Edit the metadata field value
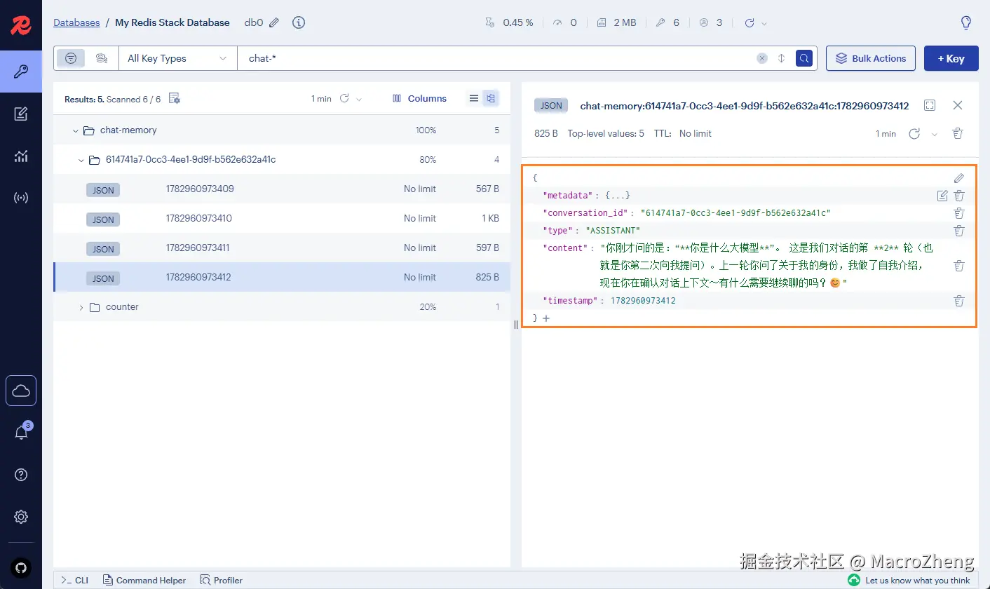The height and width of the screenshot is (589, 990). coord(942,196)
